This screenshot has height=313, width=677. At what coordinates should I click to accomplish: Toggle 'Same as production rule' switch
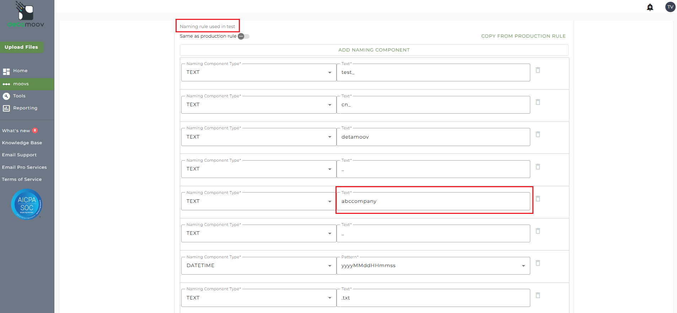(x=243, y=36)
